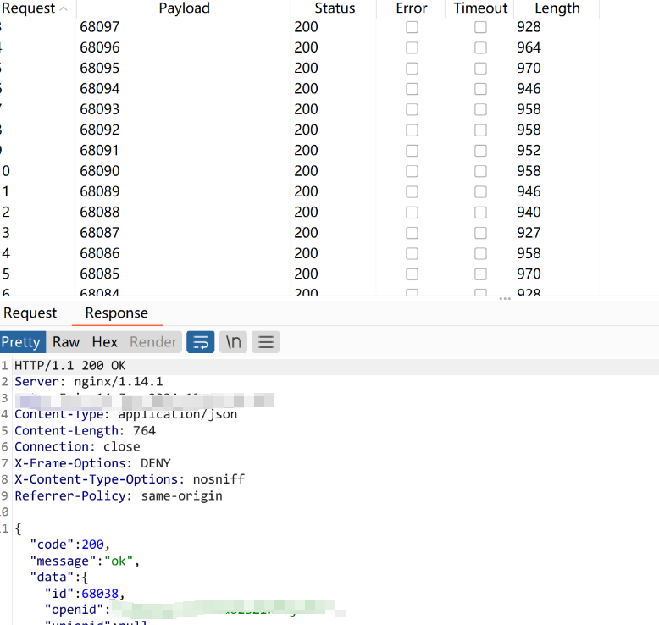This screenshot has height=625, width=659.
Task: Toggle Error checkbox for payload 68097
Action: [x=412, y=27]
